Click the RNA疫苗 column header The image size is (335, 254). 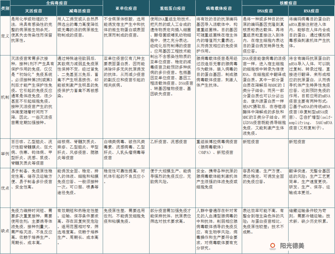click(311, 11)
